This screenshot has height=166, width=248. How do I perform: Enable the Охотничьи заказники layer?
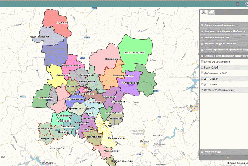(202, 62)
